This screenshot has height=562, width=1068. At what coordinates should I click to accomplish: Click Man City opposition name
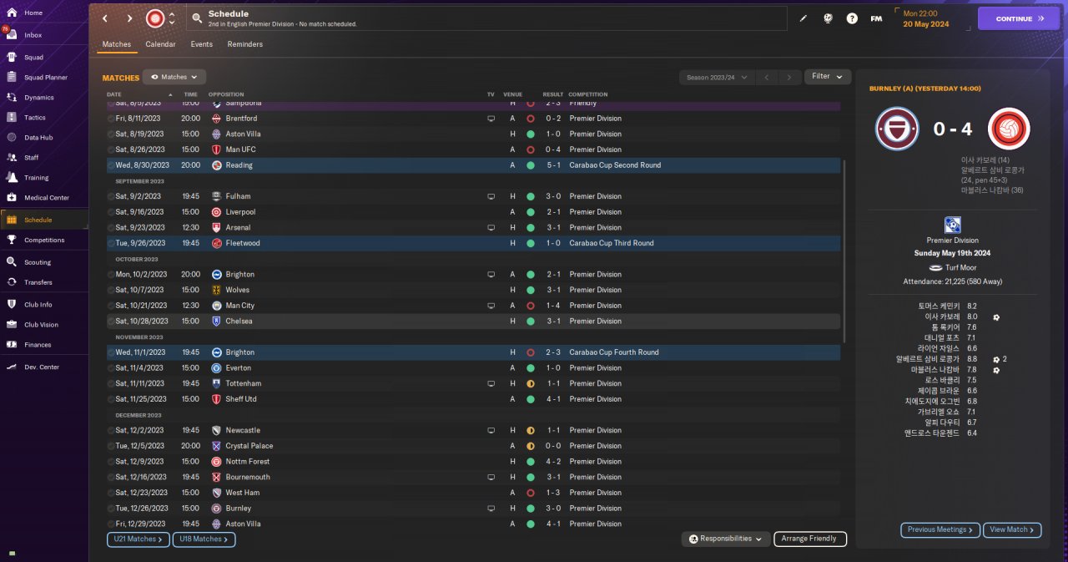(x=239, y=306)
